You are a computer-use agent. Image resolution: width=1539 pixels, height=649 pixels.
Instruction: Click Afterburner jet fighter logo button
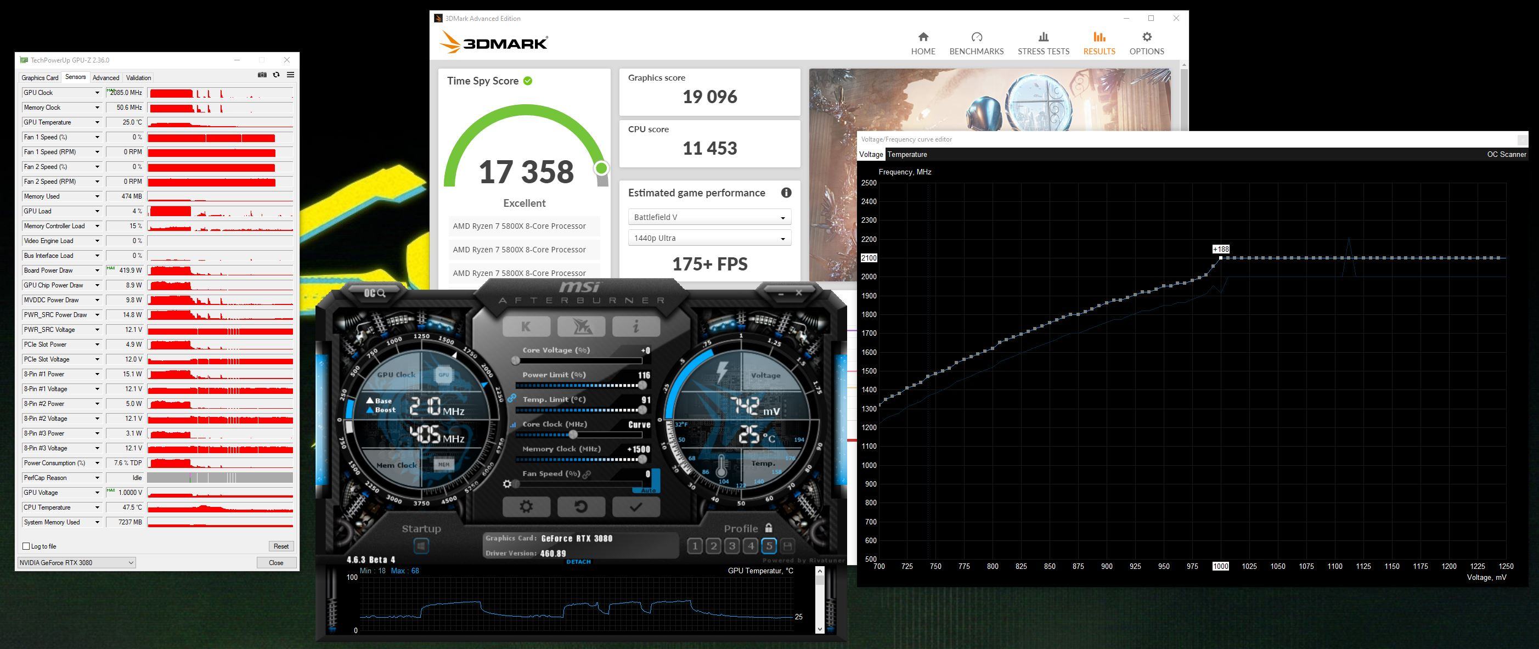tap(580, 326)
